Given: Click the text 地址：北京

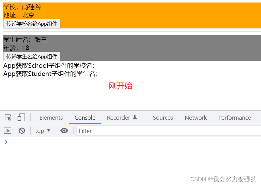Looking at the screenshot, I should [19, 15].
